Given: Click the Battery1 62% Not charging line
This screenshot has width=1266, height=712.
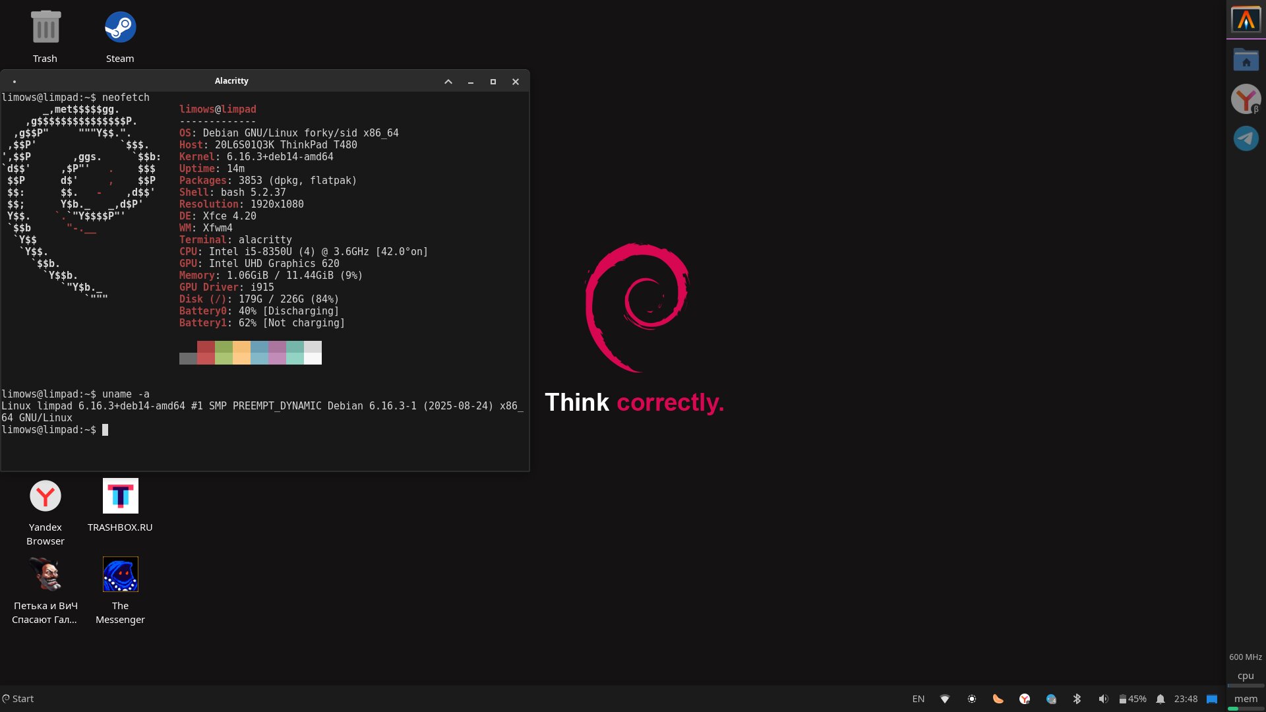Looking at the screenshot, I should [x=262, y=323].
